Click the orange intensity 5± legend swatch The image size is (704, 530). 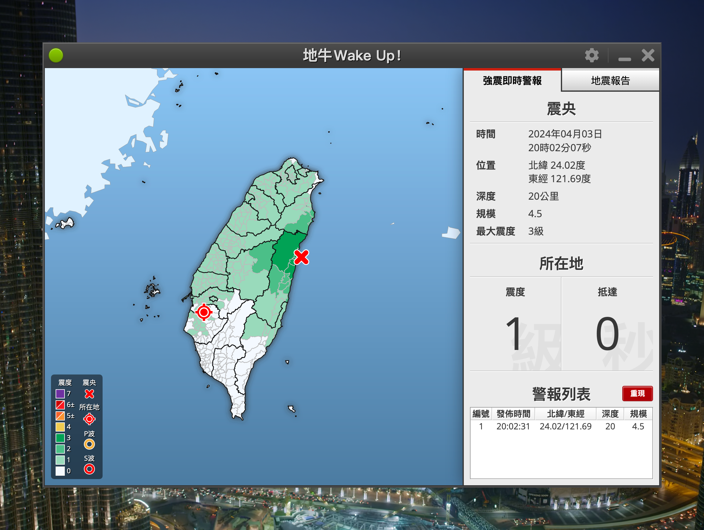pyautogui.click(x=60, y=416)
